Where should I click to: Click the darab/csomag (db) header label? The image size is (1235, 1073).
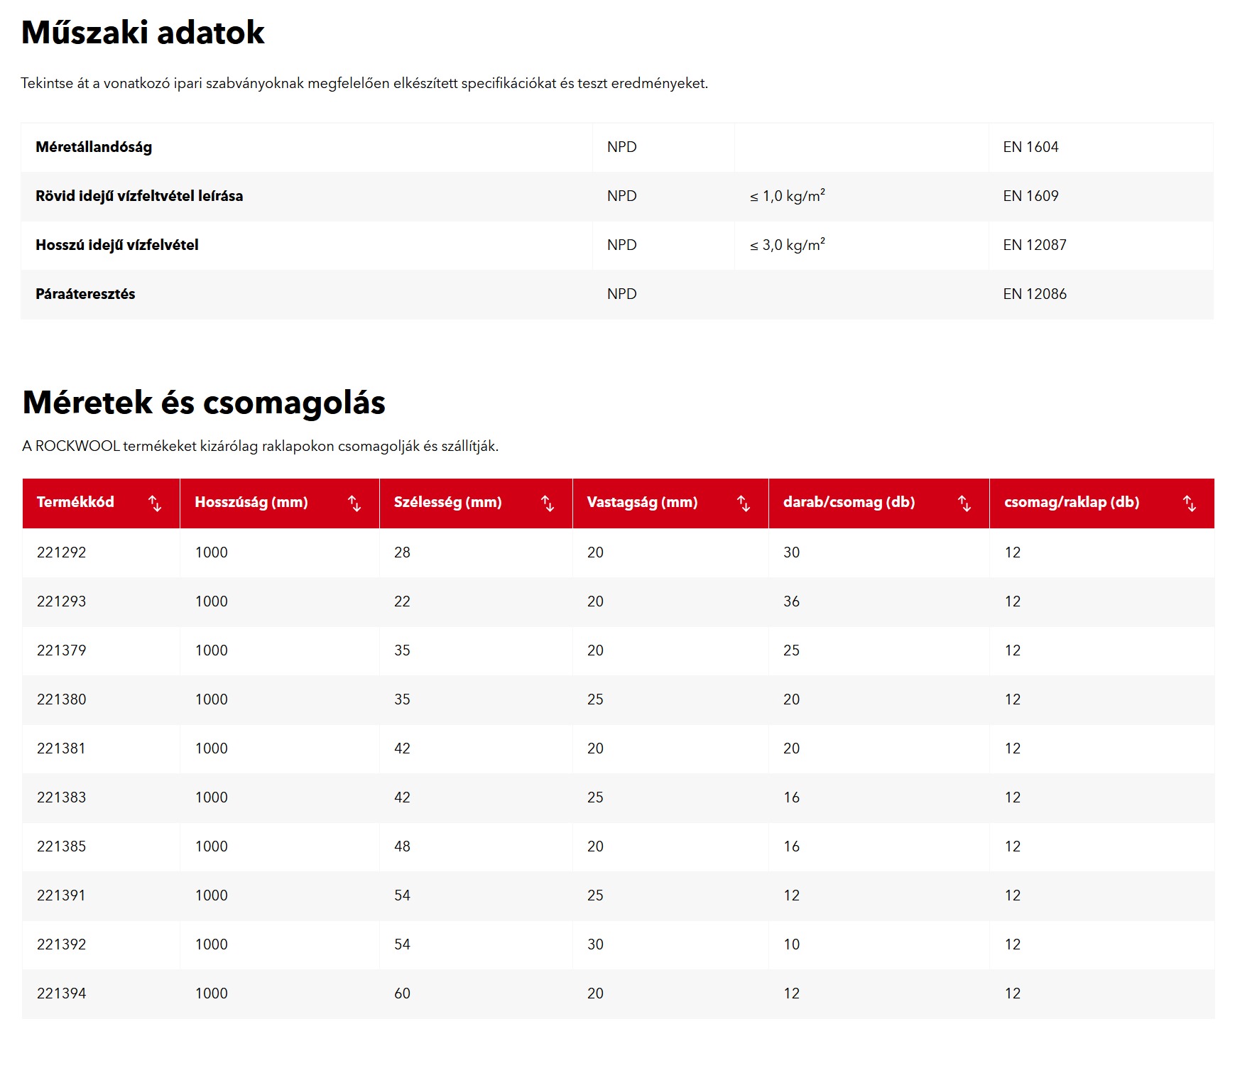(x=849, y=502)
